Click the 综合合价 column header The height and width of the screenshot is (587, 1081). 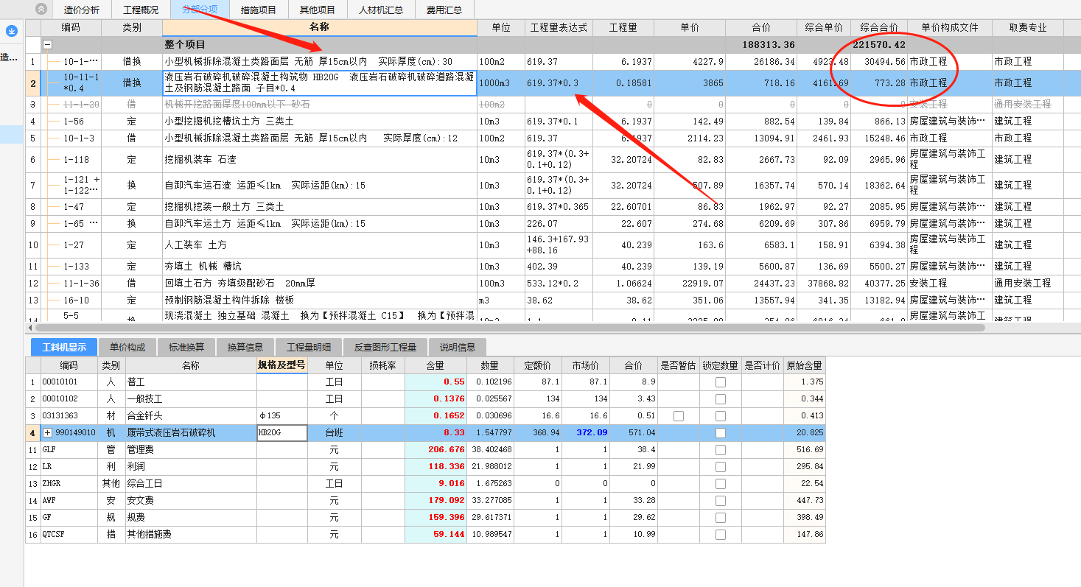[879, 27]
